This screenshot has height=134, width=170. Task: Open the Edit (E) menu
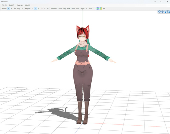tap(11, 5)
